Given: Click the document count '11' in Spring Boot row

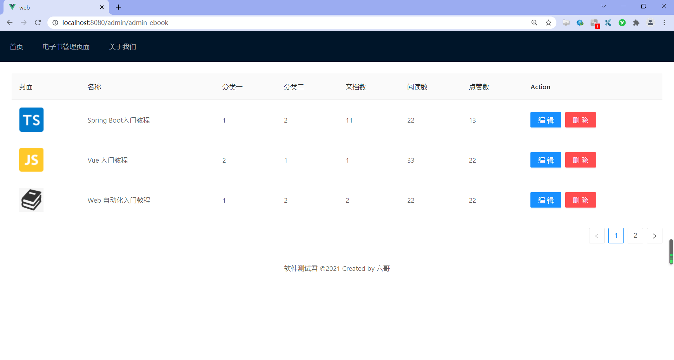Looking at the screenshot, I should point(349,120).
